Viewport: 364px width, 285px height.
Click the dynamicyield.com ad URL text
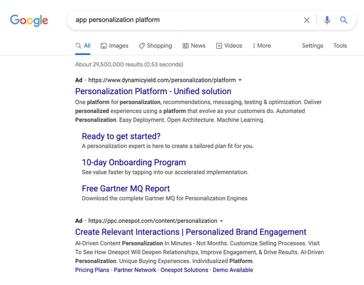click(x=162, y=80)
